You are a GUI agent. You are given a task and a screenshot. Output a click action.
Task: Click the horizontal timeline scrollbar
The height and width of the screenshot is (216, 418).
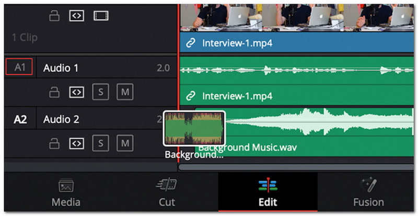click(296, 167)
